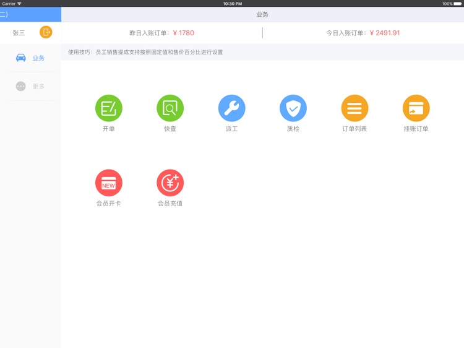Image resolution: width=464 pixels, height=348 pixels.
Task: Click the 开单 label text
Action: point(109,129)
